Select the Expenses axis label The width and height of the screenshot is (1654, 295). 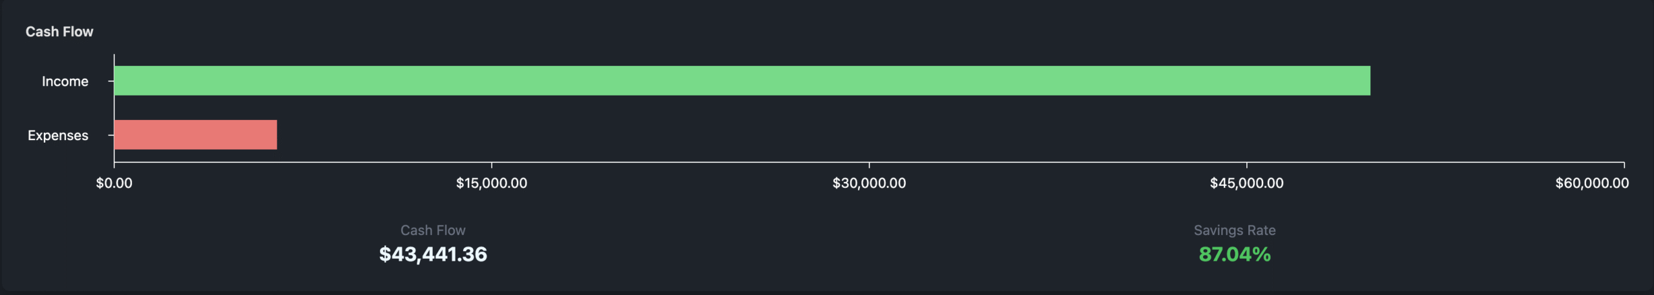pyautogui.click(x=58, y=136)
